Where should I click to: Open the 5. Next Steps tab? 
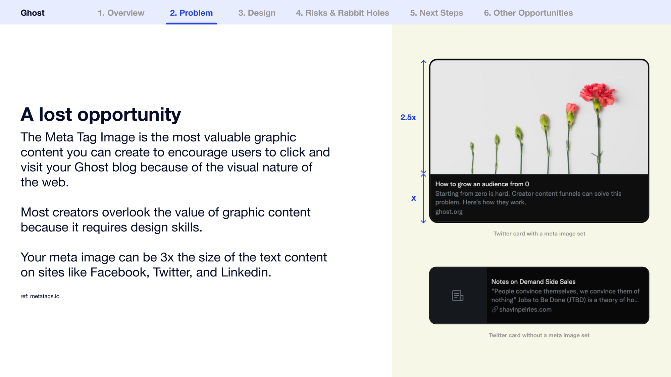click(436, 13)
